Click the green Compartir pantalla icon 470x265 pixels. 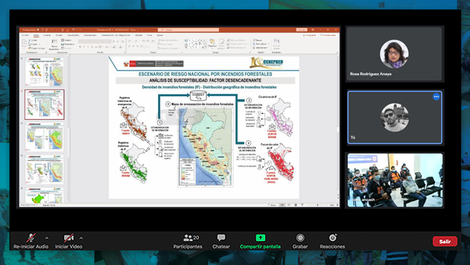click(x=260, y=238)
